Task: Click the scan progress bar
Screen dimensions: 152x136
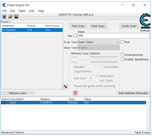Action: [79, 18]
